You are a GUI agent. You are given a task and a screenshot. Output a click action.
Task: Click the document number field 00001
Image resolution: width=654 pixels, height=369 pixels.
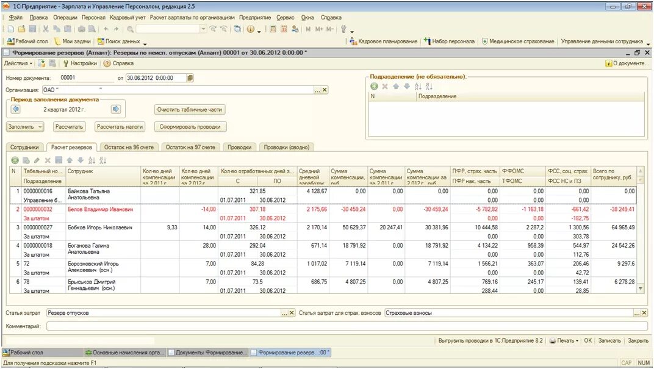coord(87,78)
